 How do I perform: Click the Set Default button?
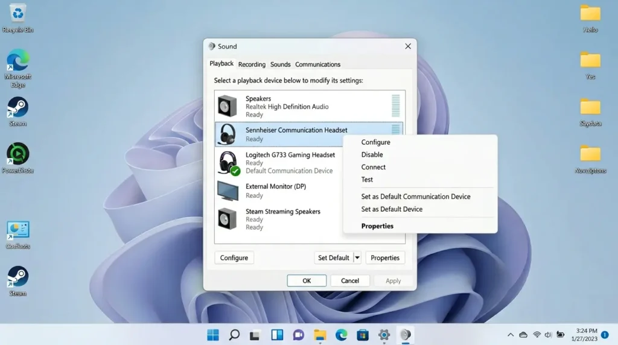click(333, 258)
